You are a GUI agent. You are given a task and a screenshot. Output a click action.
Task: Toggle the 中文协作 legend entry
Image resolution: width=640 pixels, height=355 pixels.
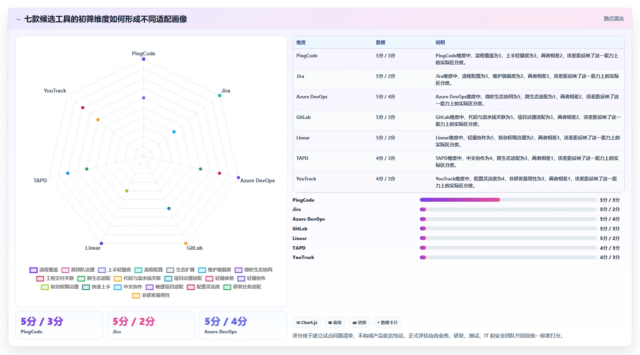click(128, 287)
